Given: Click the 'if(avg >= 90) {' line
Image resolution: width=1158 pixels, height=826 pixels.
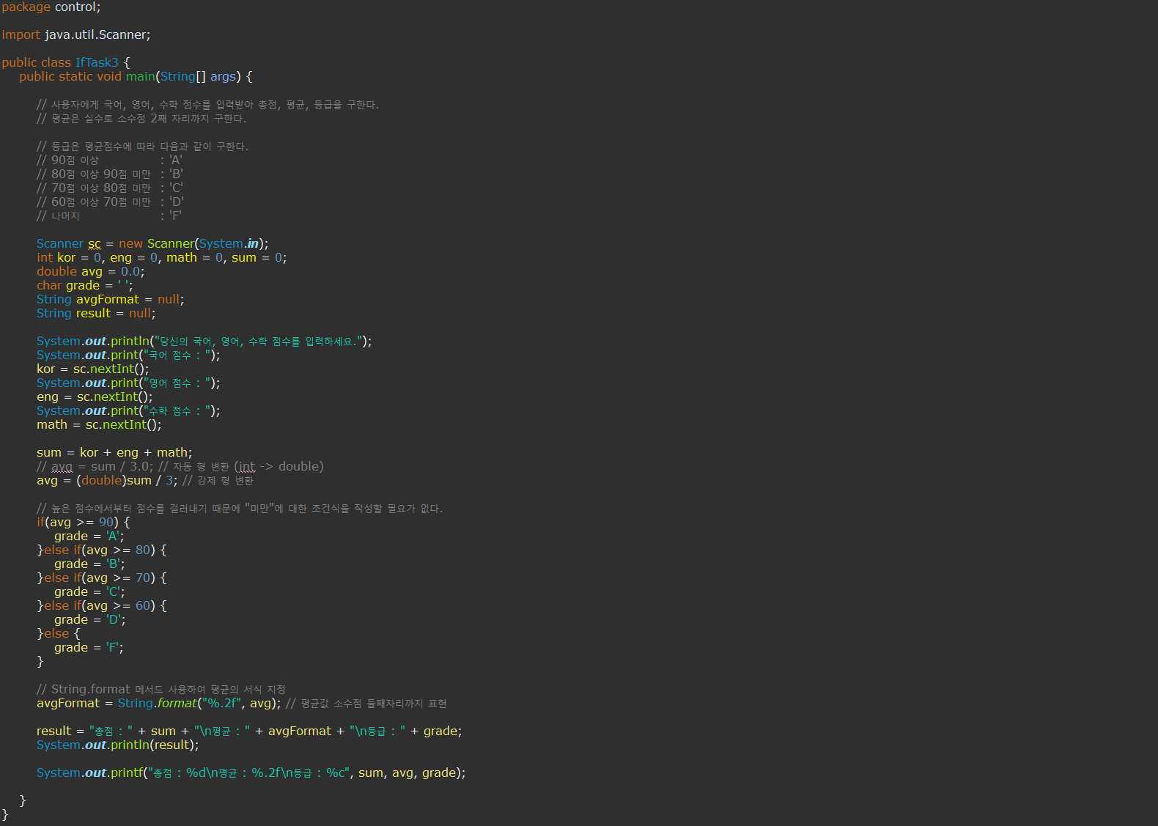Looking at the screenshot, I should [84, 523].
